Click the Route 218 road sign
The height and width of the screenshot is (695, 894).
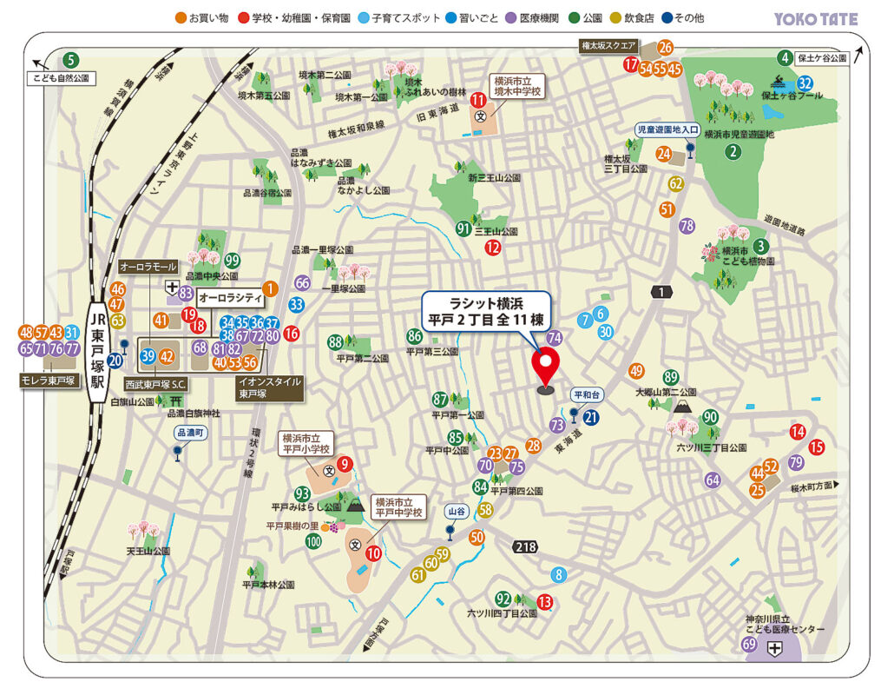tap(525, 546)
